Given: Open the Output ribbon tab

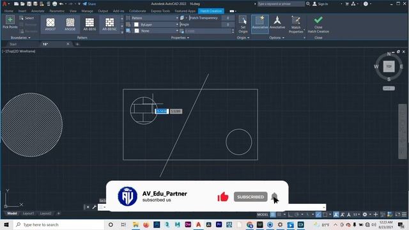Looking at the screenshot, I should (x=103, y=11).
